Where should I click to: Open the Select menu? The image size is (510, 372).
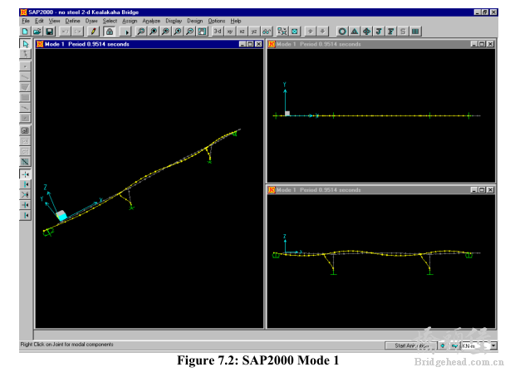click(110, 21)
